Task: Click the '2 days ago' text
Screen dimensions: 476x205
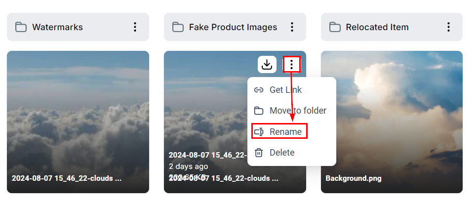Action: click(x=188, y=166)
